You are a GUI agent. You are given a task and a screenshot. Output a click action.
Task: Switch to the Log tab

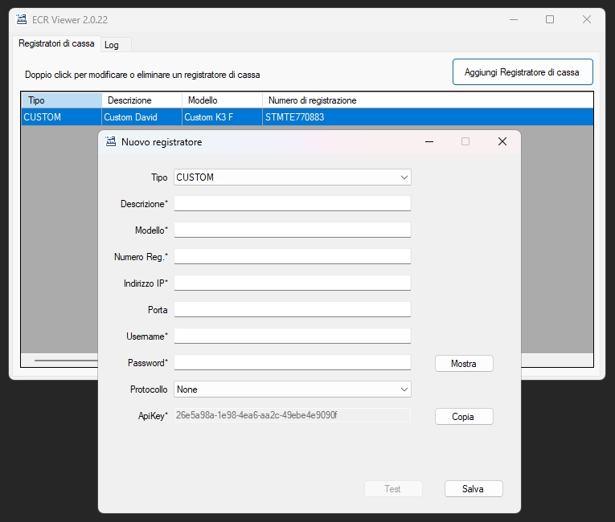pos(112,45)
